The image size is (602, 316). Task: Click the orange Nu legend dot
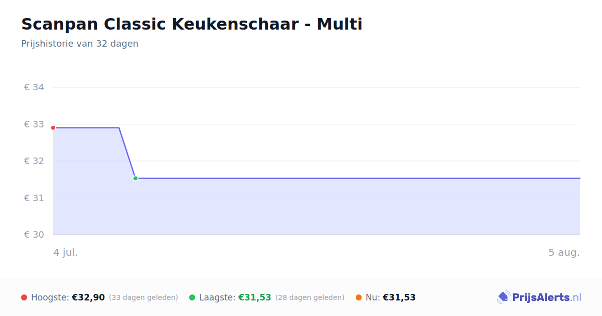click(359, 297)
